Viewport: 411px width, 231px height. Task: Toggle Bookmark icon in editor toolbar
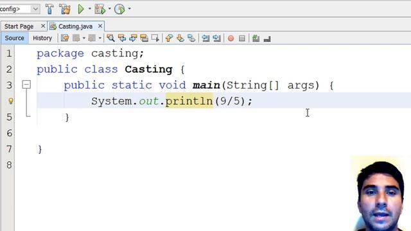tap(191, 38)
